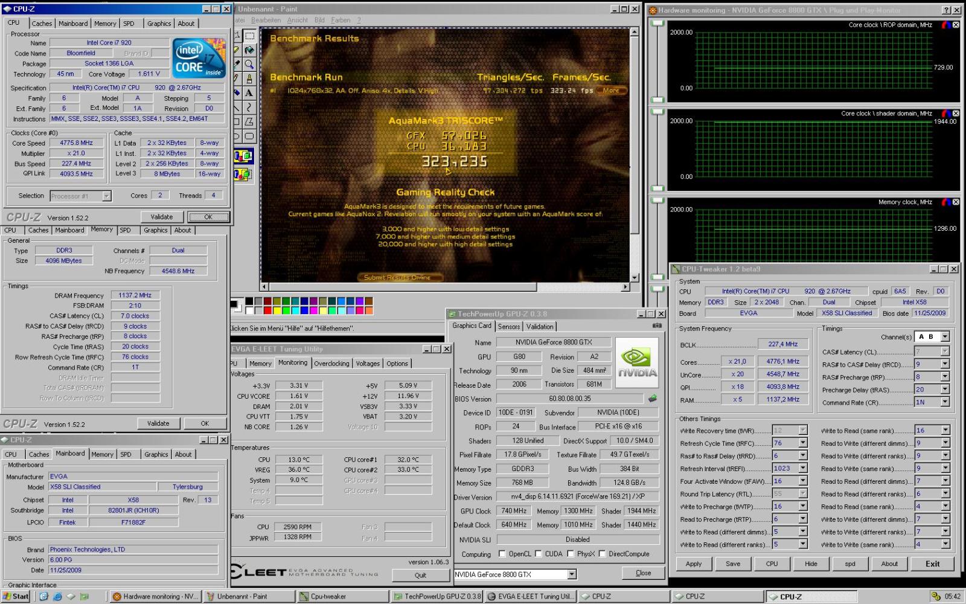Choose the opaque selection option in Paint

click(244, 156)
